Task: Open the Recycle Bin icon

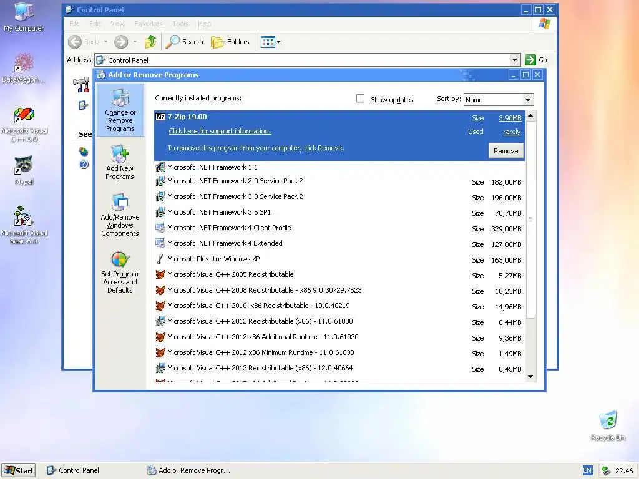Action: [608, 426]
